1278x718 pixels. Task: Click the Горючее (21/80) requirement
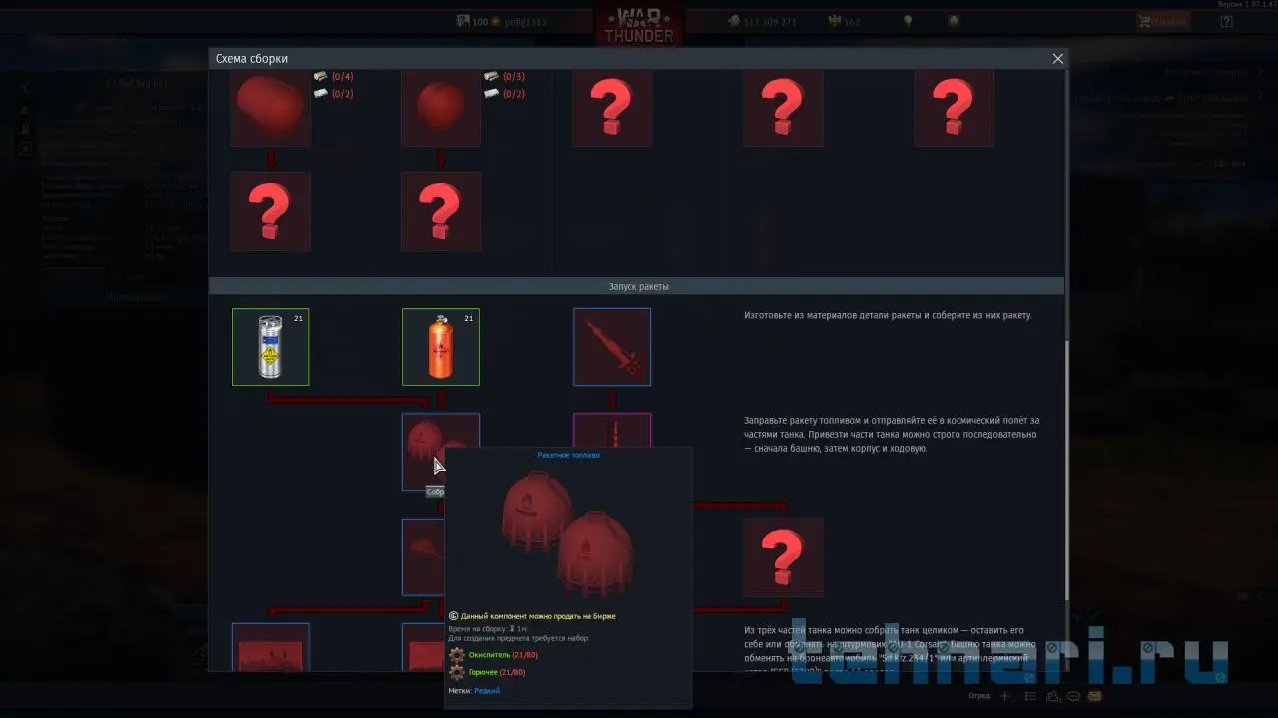497,672
